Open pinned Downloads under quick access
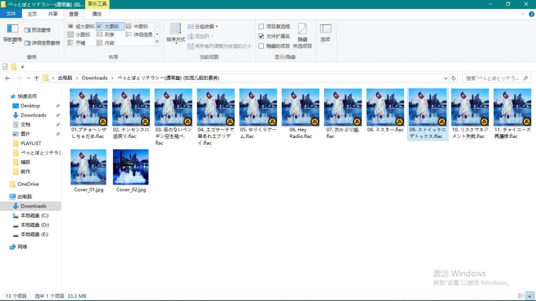Screen dimensions: 536x301 pyautogui.click(x=33, y=115)
